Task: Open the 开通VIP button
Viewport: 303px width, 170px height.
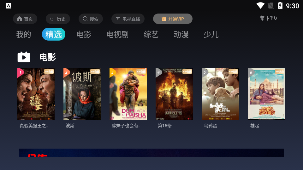Action: point(173,19)
